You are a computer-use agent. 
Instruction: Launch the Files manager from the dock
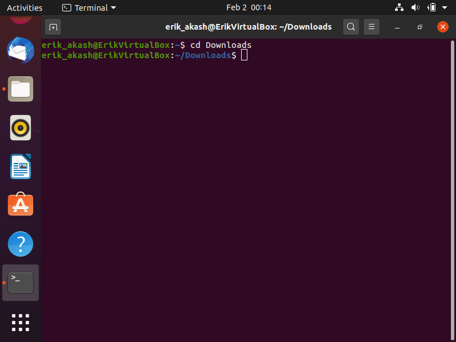21,89
